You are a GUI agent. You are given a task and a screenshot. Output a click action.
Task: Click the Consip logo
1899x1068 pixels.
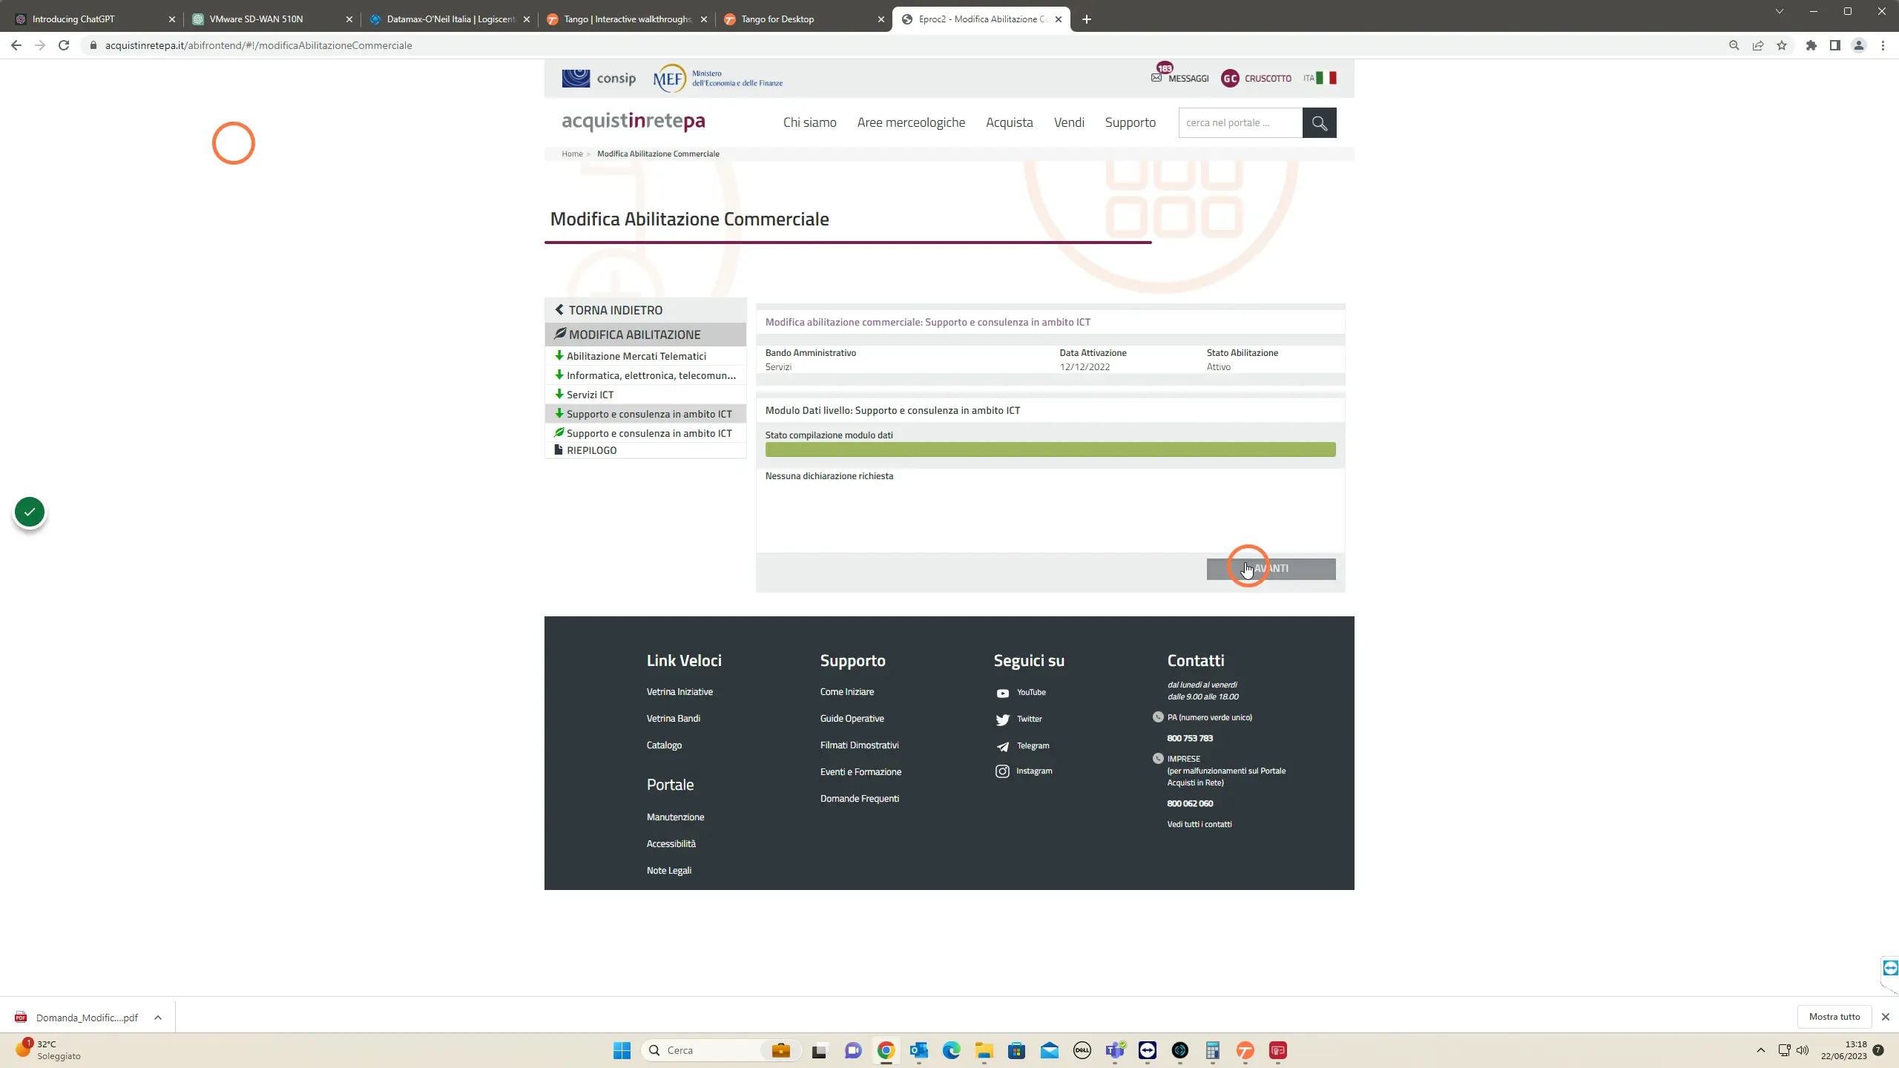tap(599, 78)
